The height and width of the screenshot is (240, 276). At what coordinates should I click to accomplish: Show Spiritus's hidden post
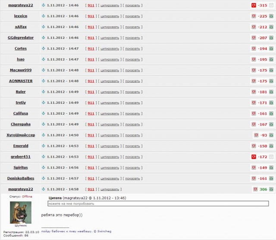(132, 168)
